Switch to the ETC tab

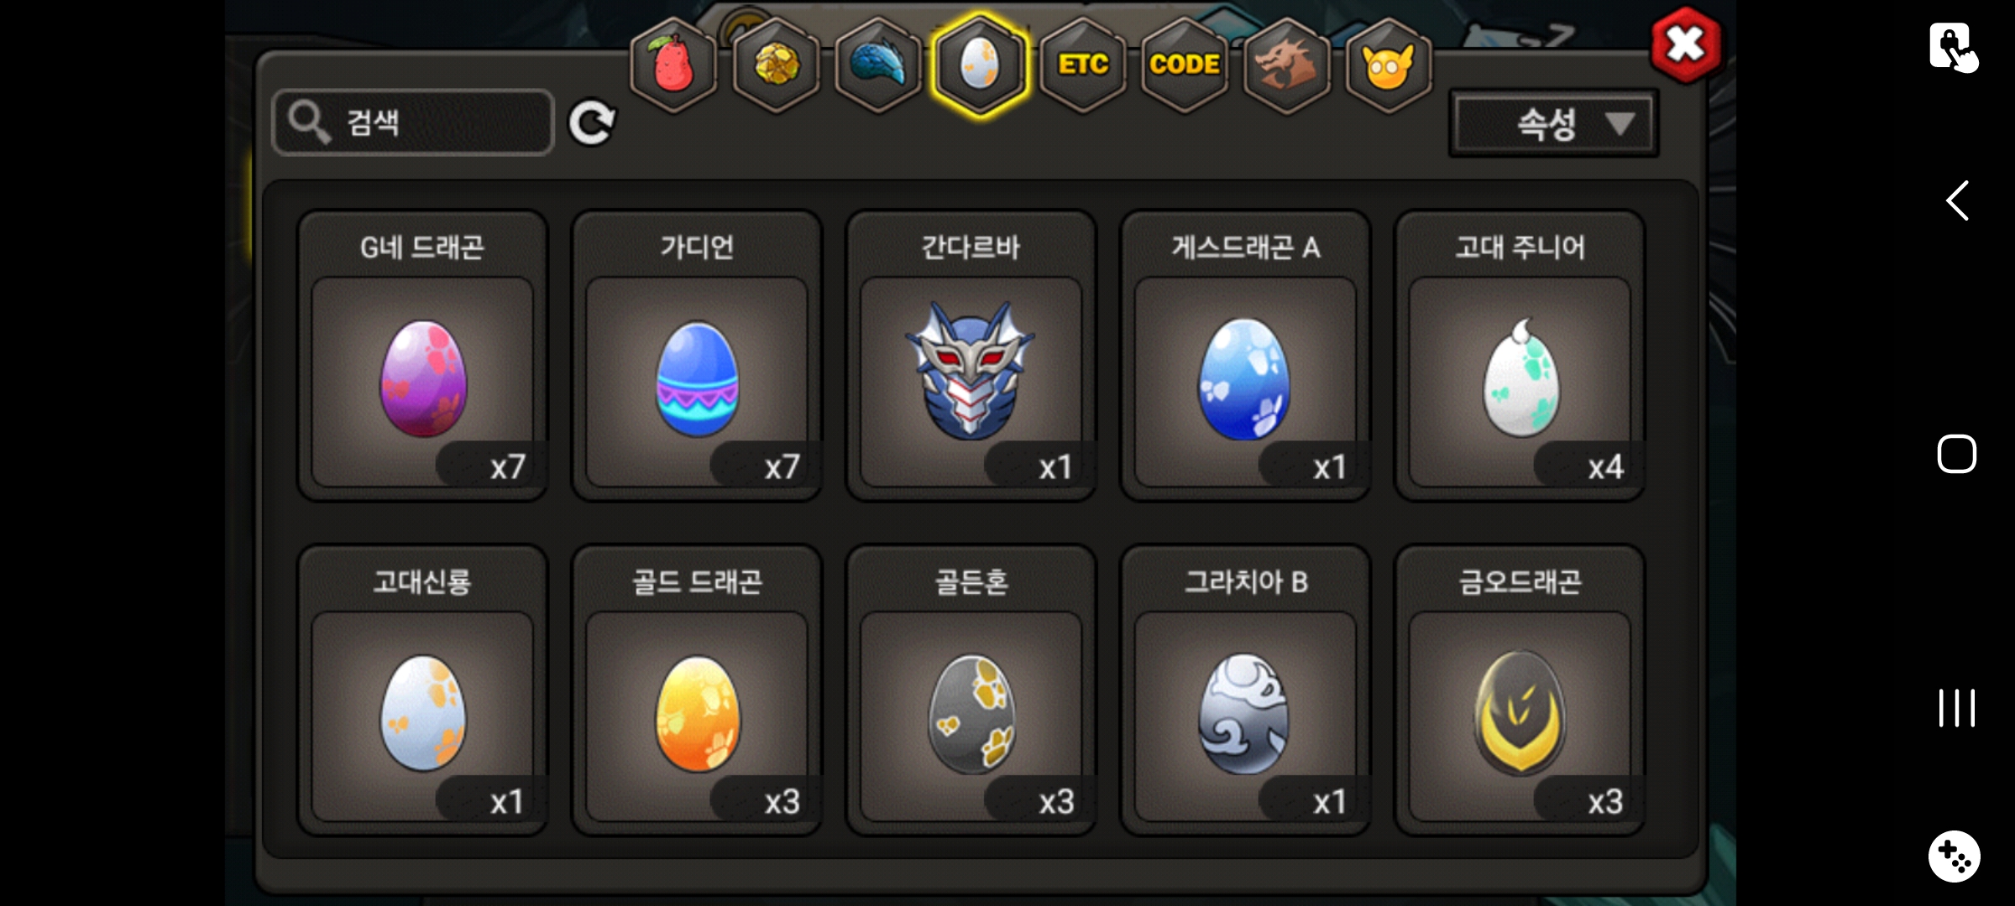coord(1083,64)
